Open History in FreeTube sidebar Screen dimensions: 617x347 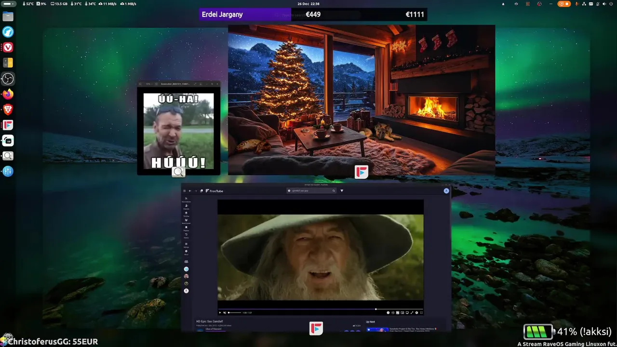click(x=186, y=236)
